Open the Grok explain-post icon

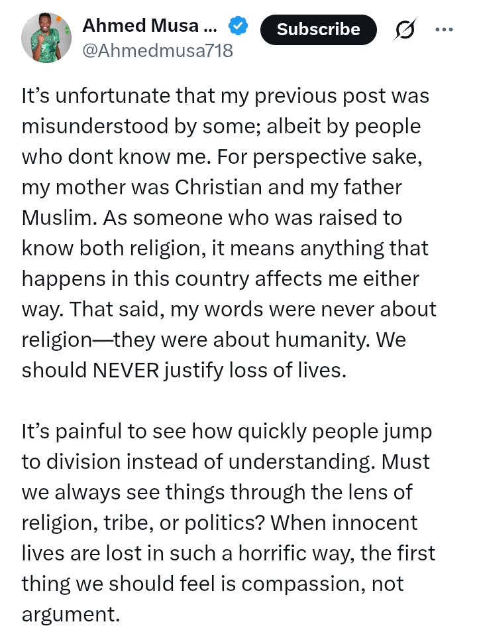[x=405, y=30]
